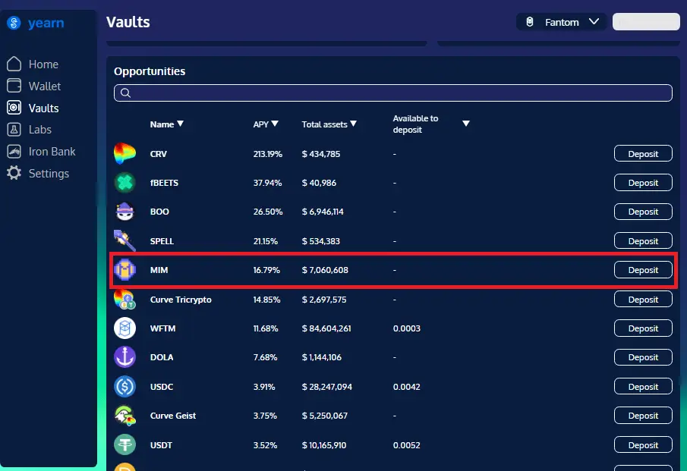Click the BOO ghost token icon
The width and height of the screenshot is (687, 471).
click(124, 212)
